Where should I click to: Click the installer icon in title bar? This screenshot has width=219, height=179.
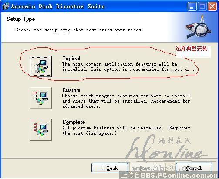[x=6, y=6]
